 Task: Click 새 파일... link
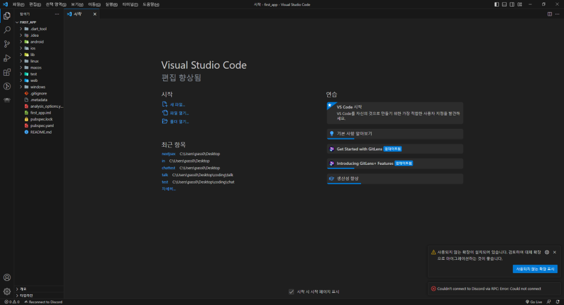pyautogui.click(x=174, y=105)
